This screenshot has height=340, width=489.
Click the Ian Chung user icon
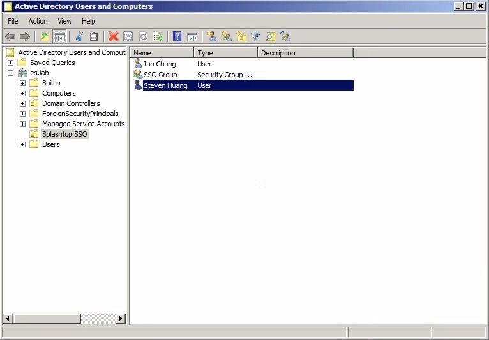point(138,64)
